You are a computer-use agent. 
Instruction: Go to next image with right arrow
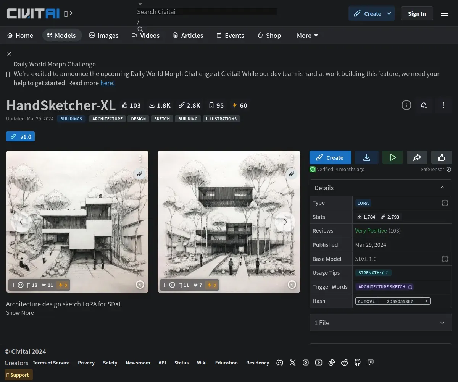pyautogui.click(x=285, y=222)
